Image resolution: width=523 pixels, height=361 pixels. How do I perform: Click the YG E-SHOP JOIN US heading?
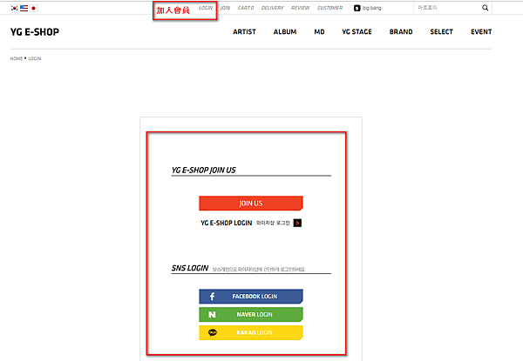[x=203, y=170]
